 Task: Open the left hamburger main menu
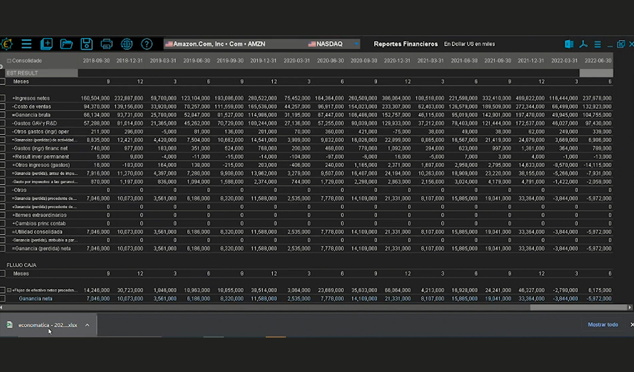(27, 44)
